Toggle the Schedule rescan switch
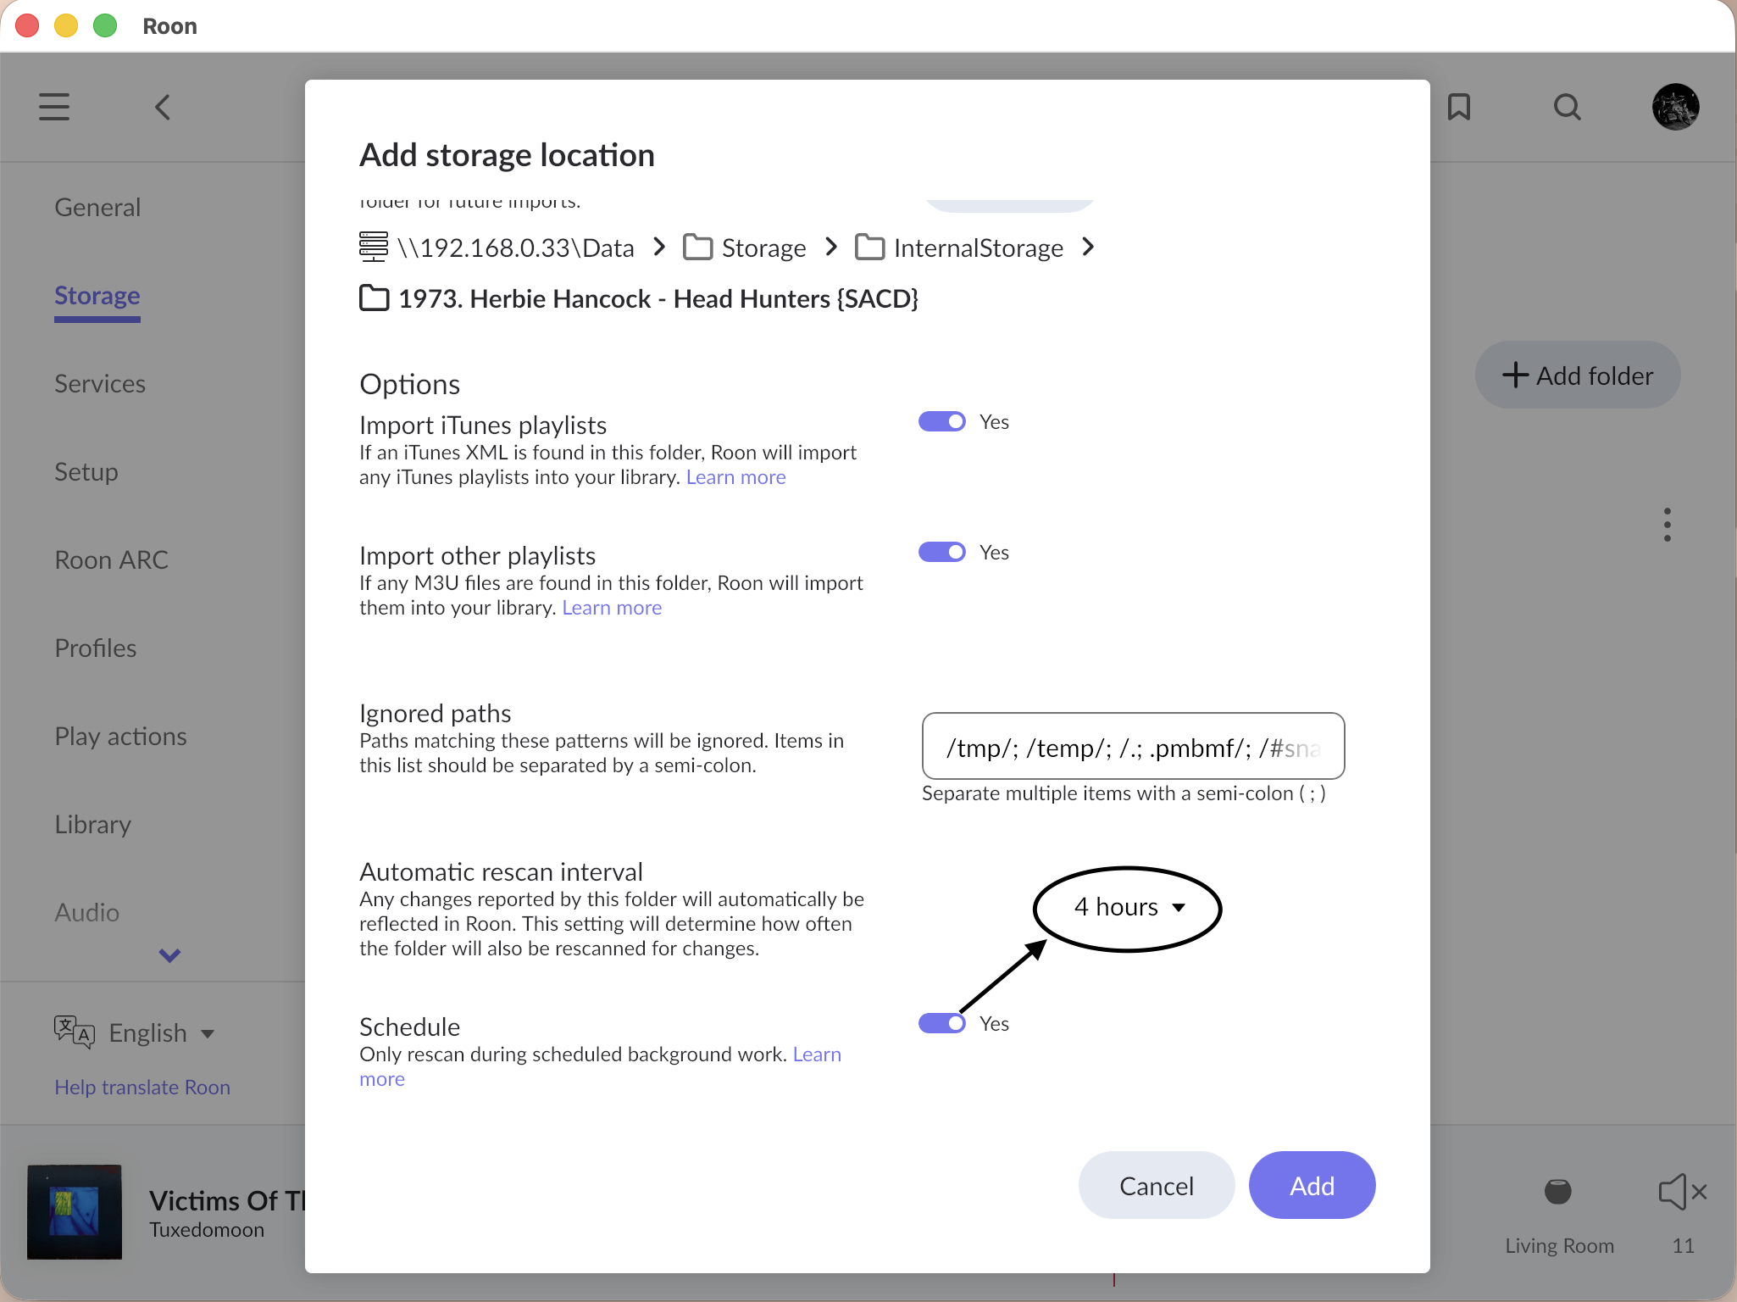Image resolution: width=1737 pixels, height=1302 pixels. point(941,1023)
